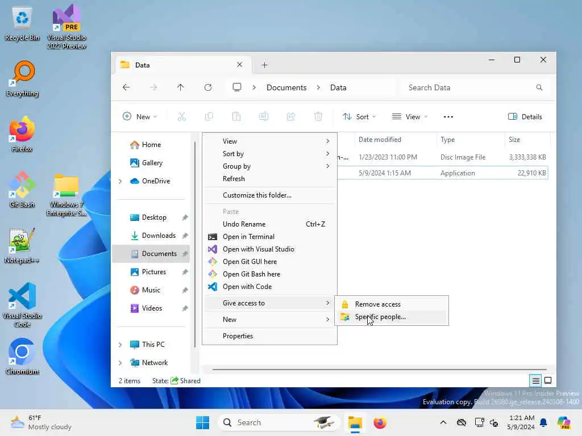
Task: Open Firefox from the taskbar
Action: 380,422
